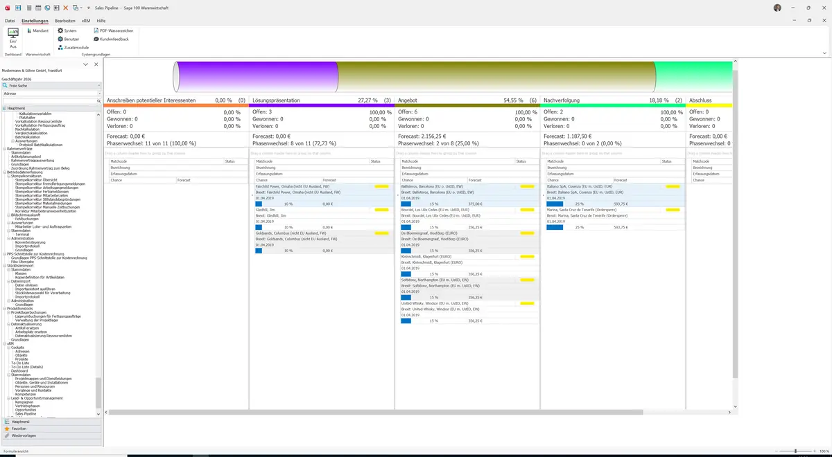Collapse the Rahmenverträge tree node
This screenshot has height=457, width=832.
4,148
